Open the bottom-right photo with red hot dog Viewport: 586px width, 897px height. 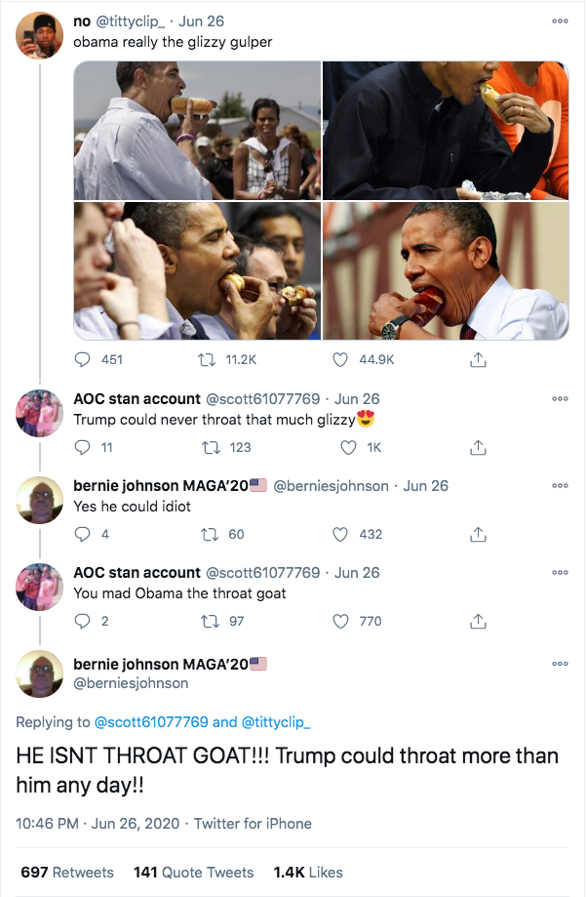coord(446,270)
